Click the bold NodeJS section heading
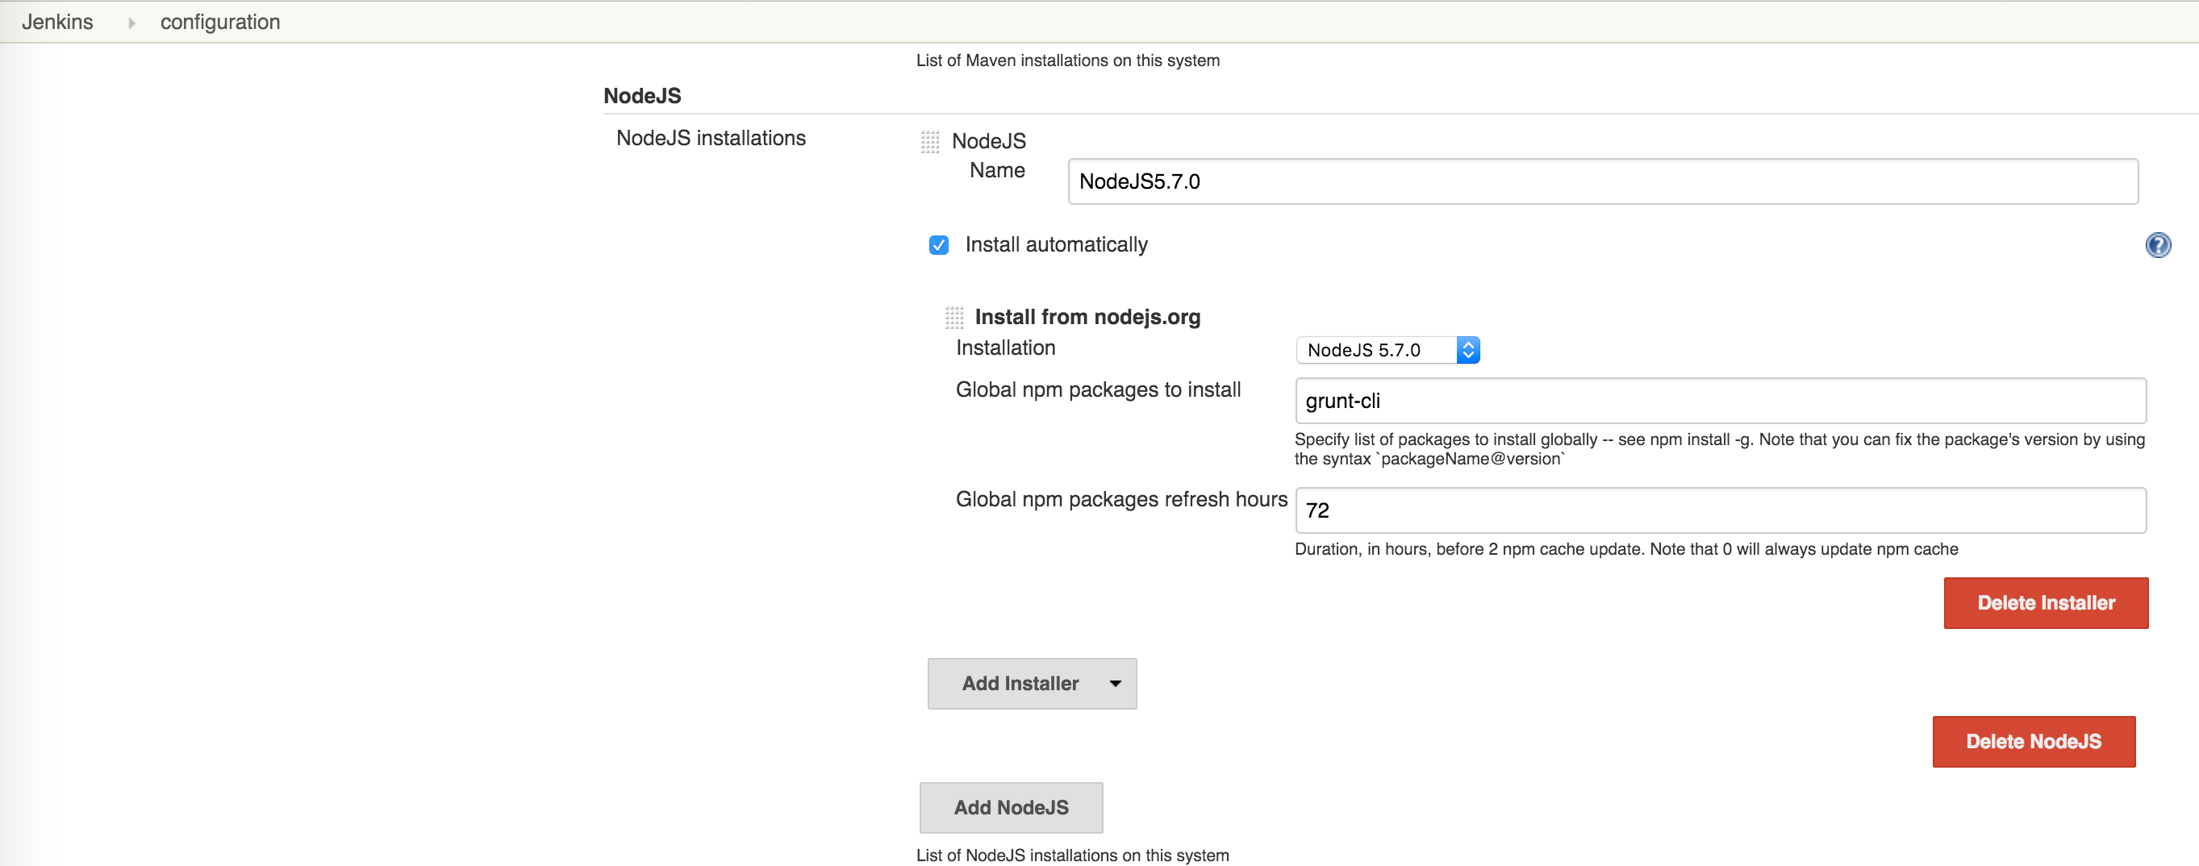2199x866 pixels. point(642,96)
